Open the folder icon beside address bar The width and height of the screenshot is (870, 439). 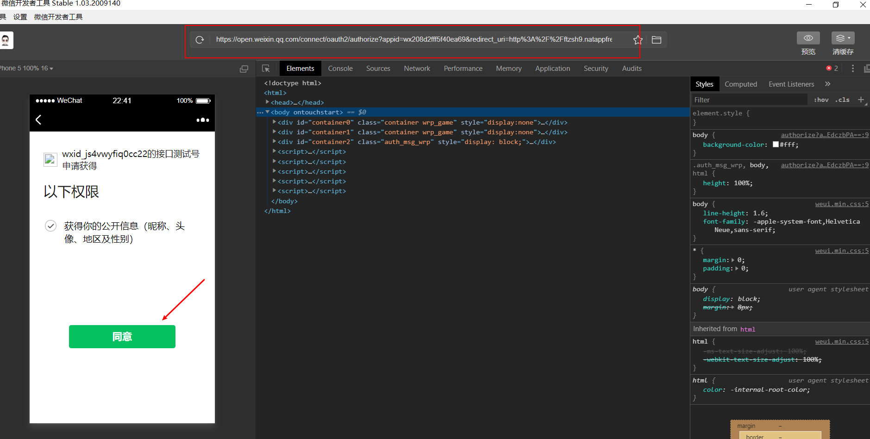(x=657, y=40)
